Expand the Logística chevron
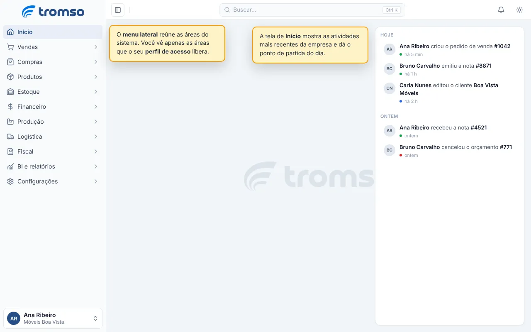Viewport: 531px width, 332px height. (96, 137)
